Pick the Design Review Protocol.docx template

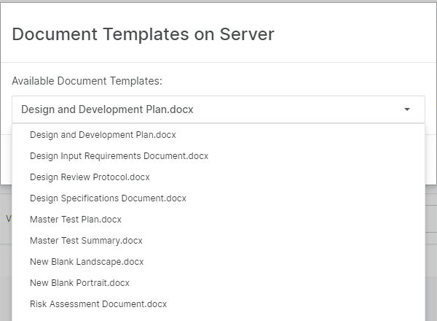(90, 177)
